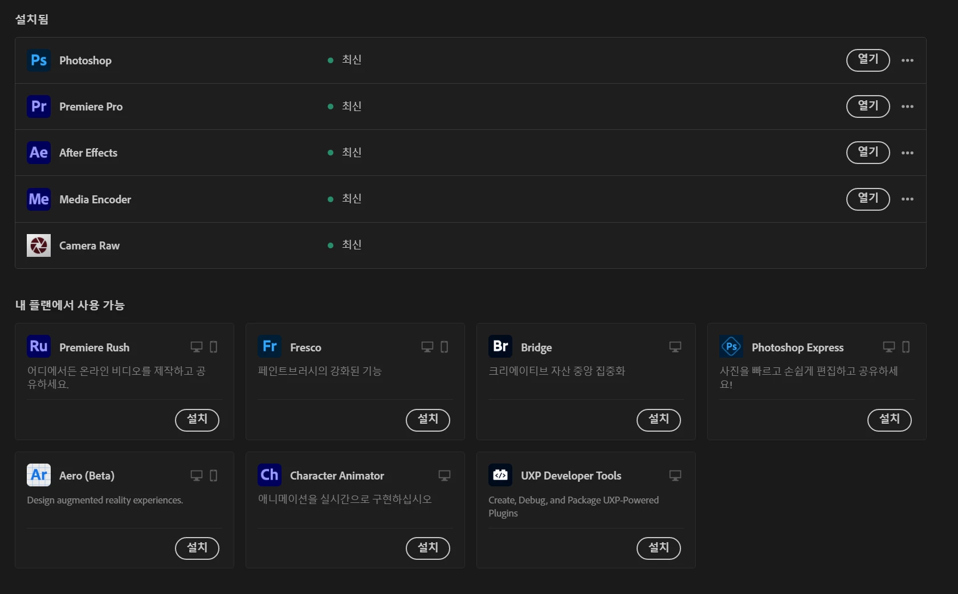Click the UXP Developer Tools card title
The width and height of the screenshot is (958, 594).
click(571, 476)
